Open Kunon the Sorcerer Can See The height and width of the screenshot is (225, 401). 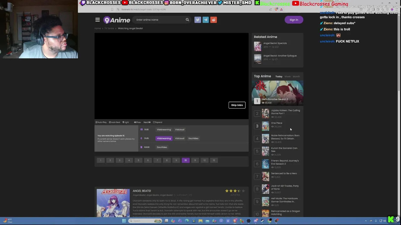[x=284, y=149]
